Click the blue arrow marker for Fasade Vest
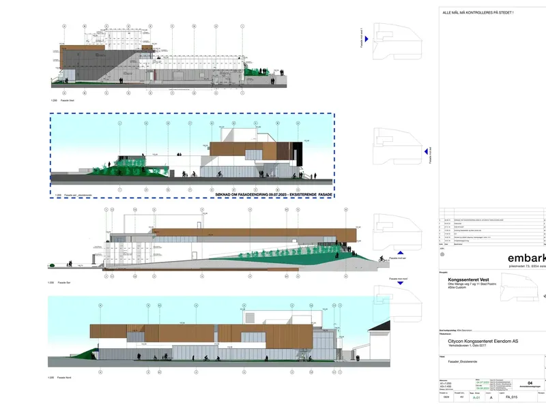Screen dimensions: 546x409 coord(367,39)
